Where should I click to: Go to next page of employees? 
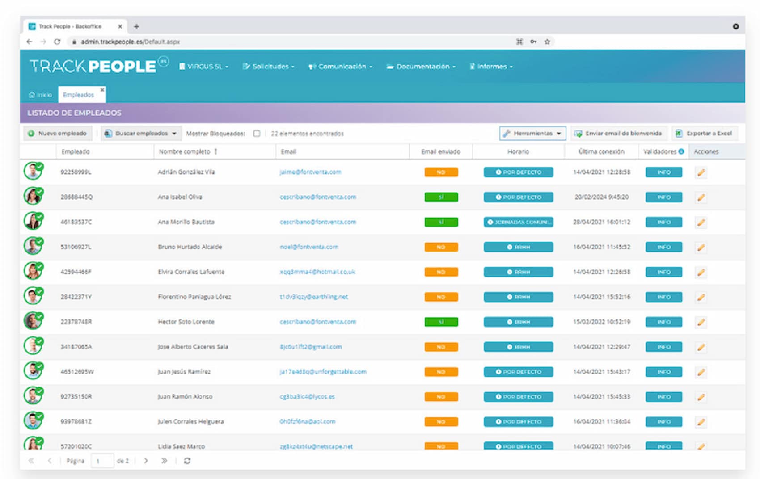click(x=146, y=461)
